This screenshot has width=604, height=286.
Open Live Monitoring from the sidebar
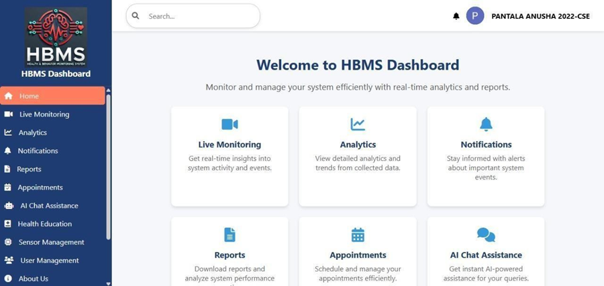click(x=44, y=115)
